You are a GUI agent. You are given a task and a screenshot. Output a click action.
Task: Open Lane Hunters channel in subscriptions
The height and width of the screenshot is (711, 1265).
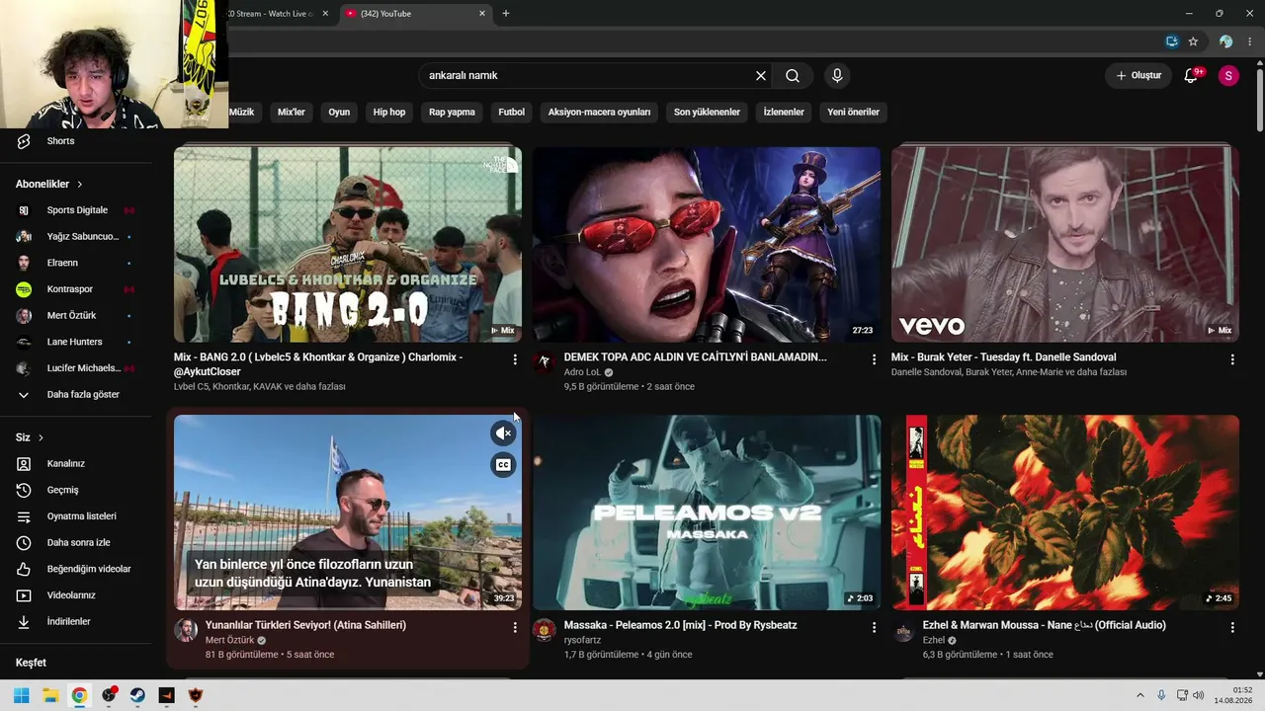click(74, 342)
